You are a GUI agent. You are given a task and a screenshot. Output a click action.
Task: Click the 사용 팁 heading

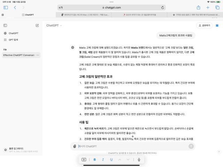[84, 122]
